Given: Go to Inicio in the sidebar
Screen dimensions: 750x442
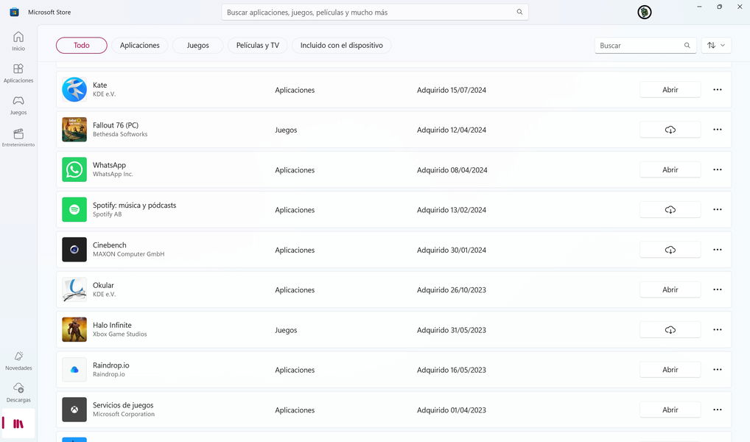Looking at the screenshot, I should (18, 41).
